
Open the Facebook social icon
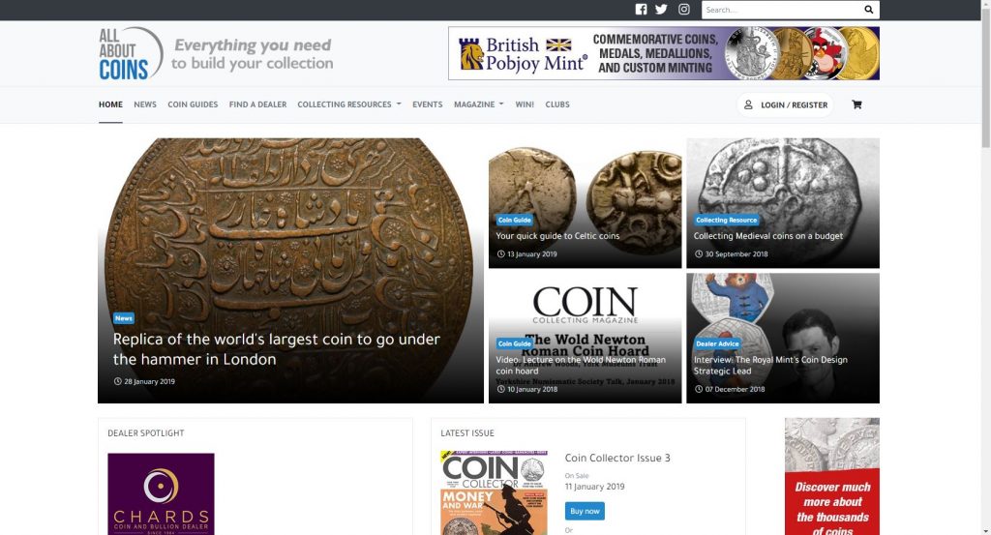[641, 10]
